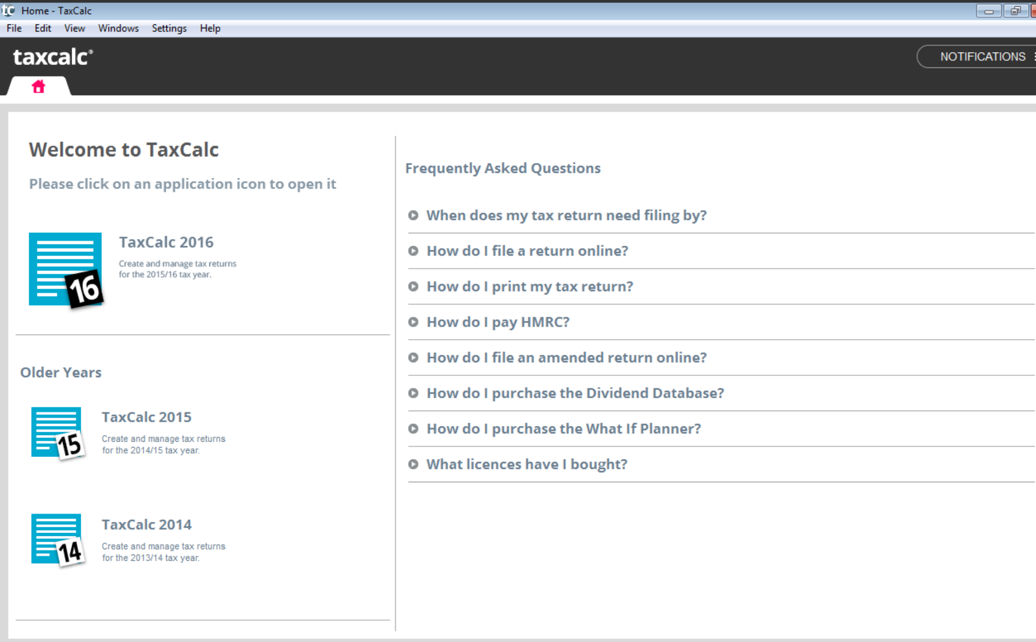Click 'How do I file an amended return online?' text
Image resolution: width=1036 pixels, height=642 pixels.
(x=566, y=358)
